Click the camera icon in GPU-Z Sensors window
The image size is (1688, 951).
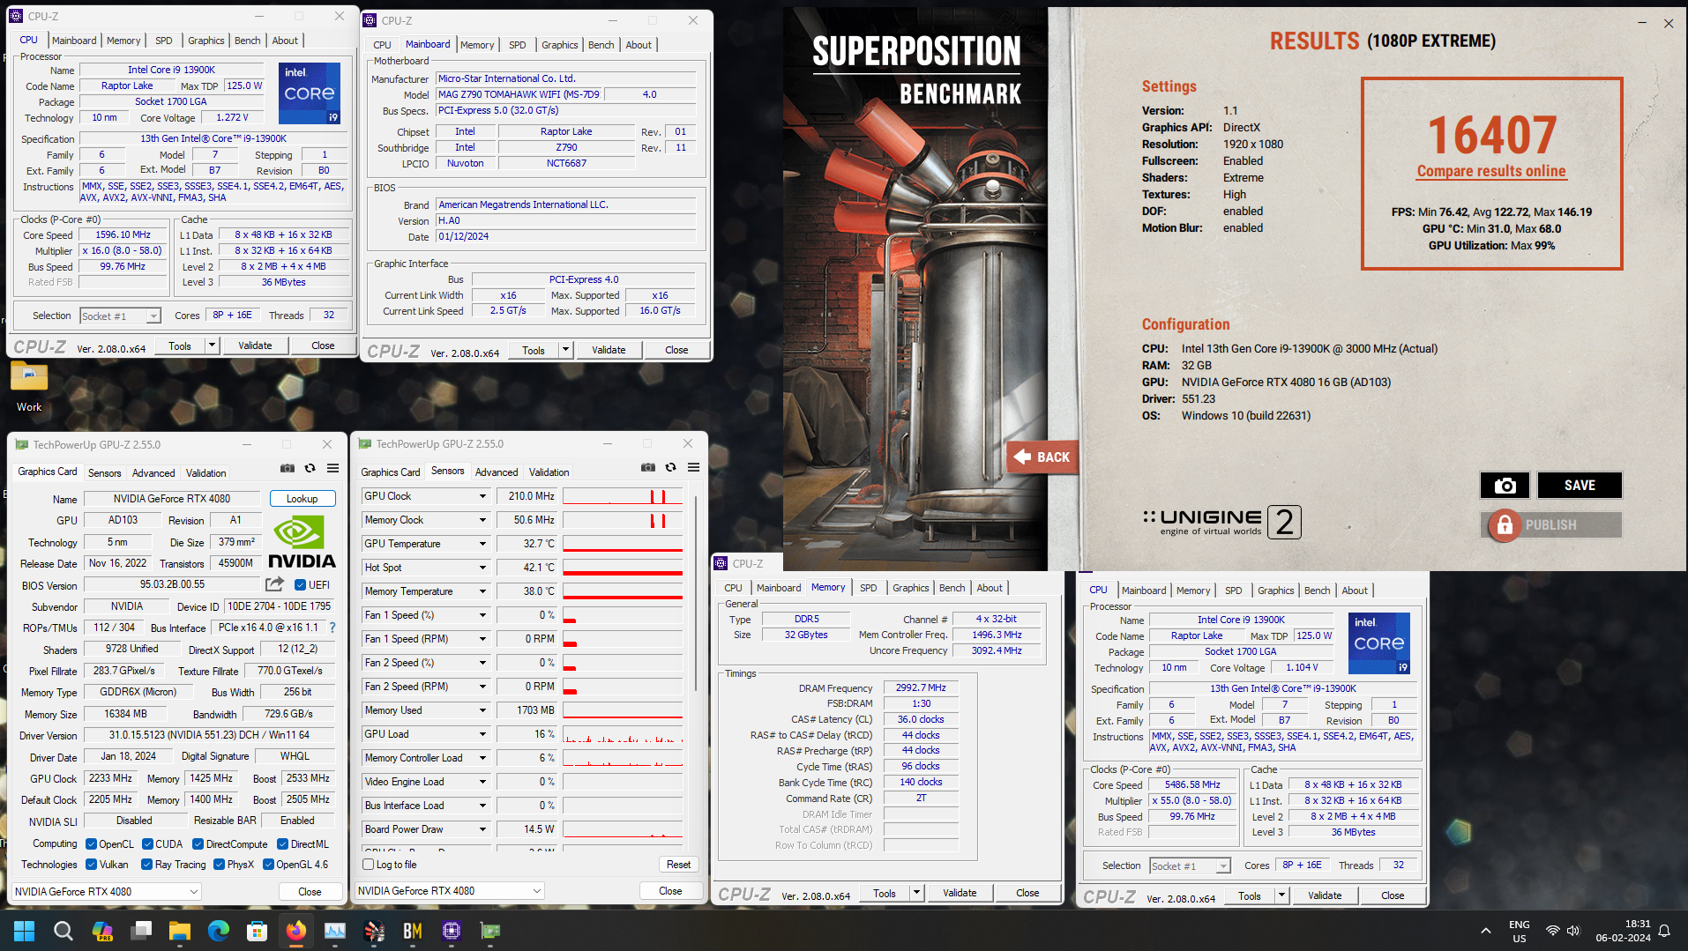pyautogui.click(x=648, y=467)
